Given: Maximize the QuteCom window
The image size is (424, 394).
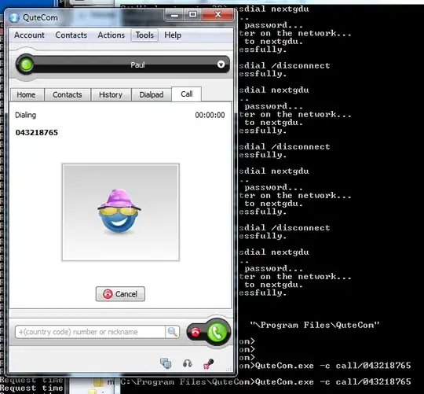Looking at the screenshot, I should tap(192, 15).
